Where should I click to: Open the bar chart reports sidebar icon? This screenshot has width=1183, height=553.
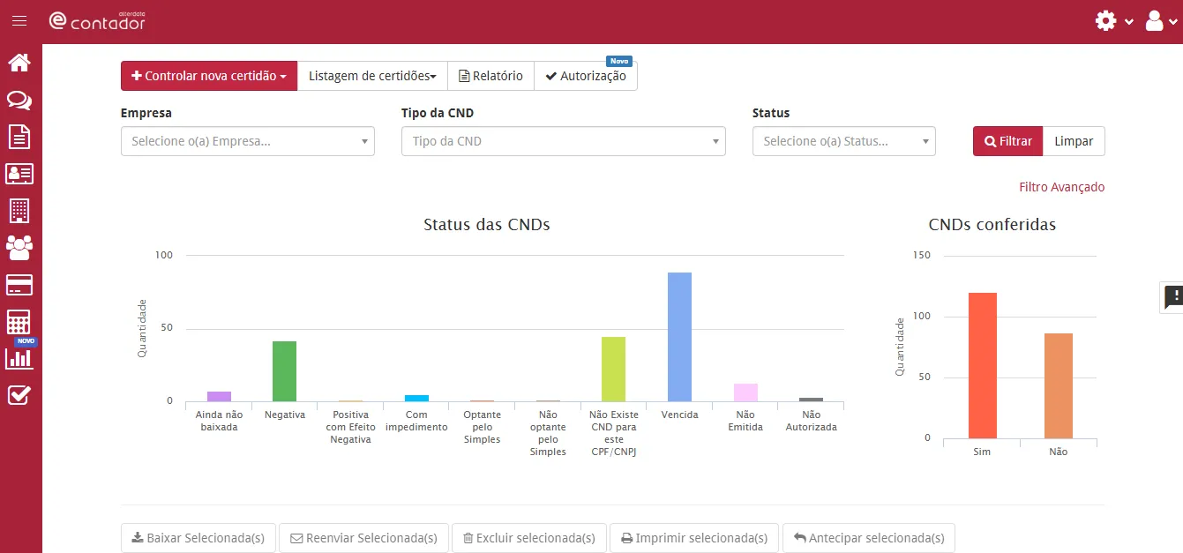19,358
